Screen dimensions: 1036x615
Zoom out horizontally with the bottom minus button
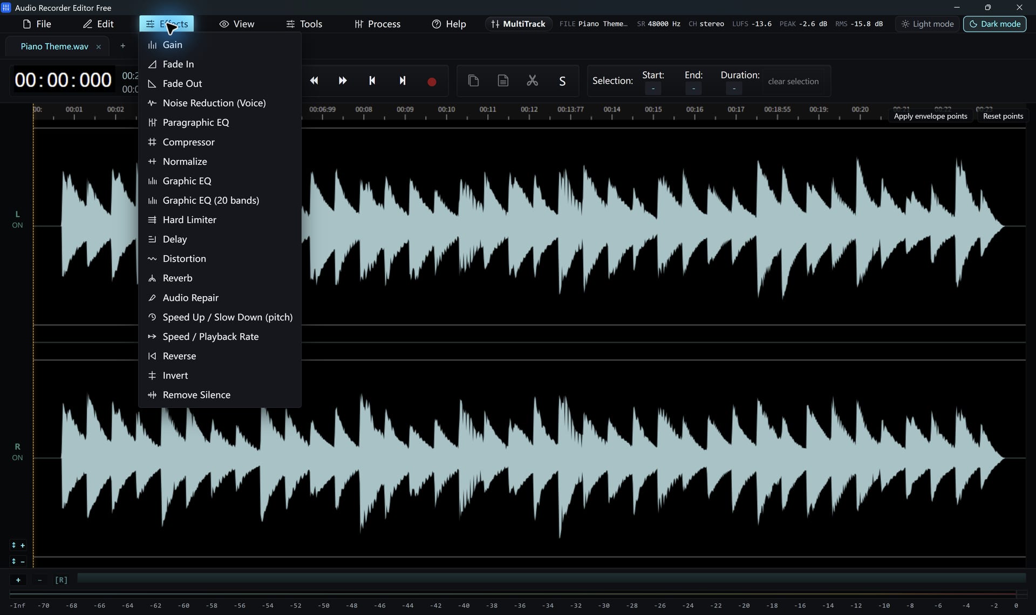click(x=39, y=580)
